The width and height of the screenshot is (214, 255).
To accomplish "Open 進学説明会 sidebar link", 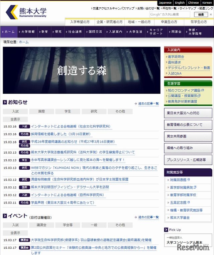I will coord(176,57).
